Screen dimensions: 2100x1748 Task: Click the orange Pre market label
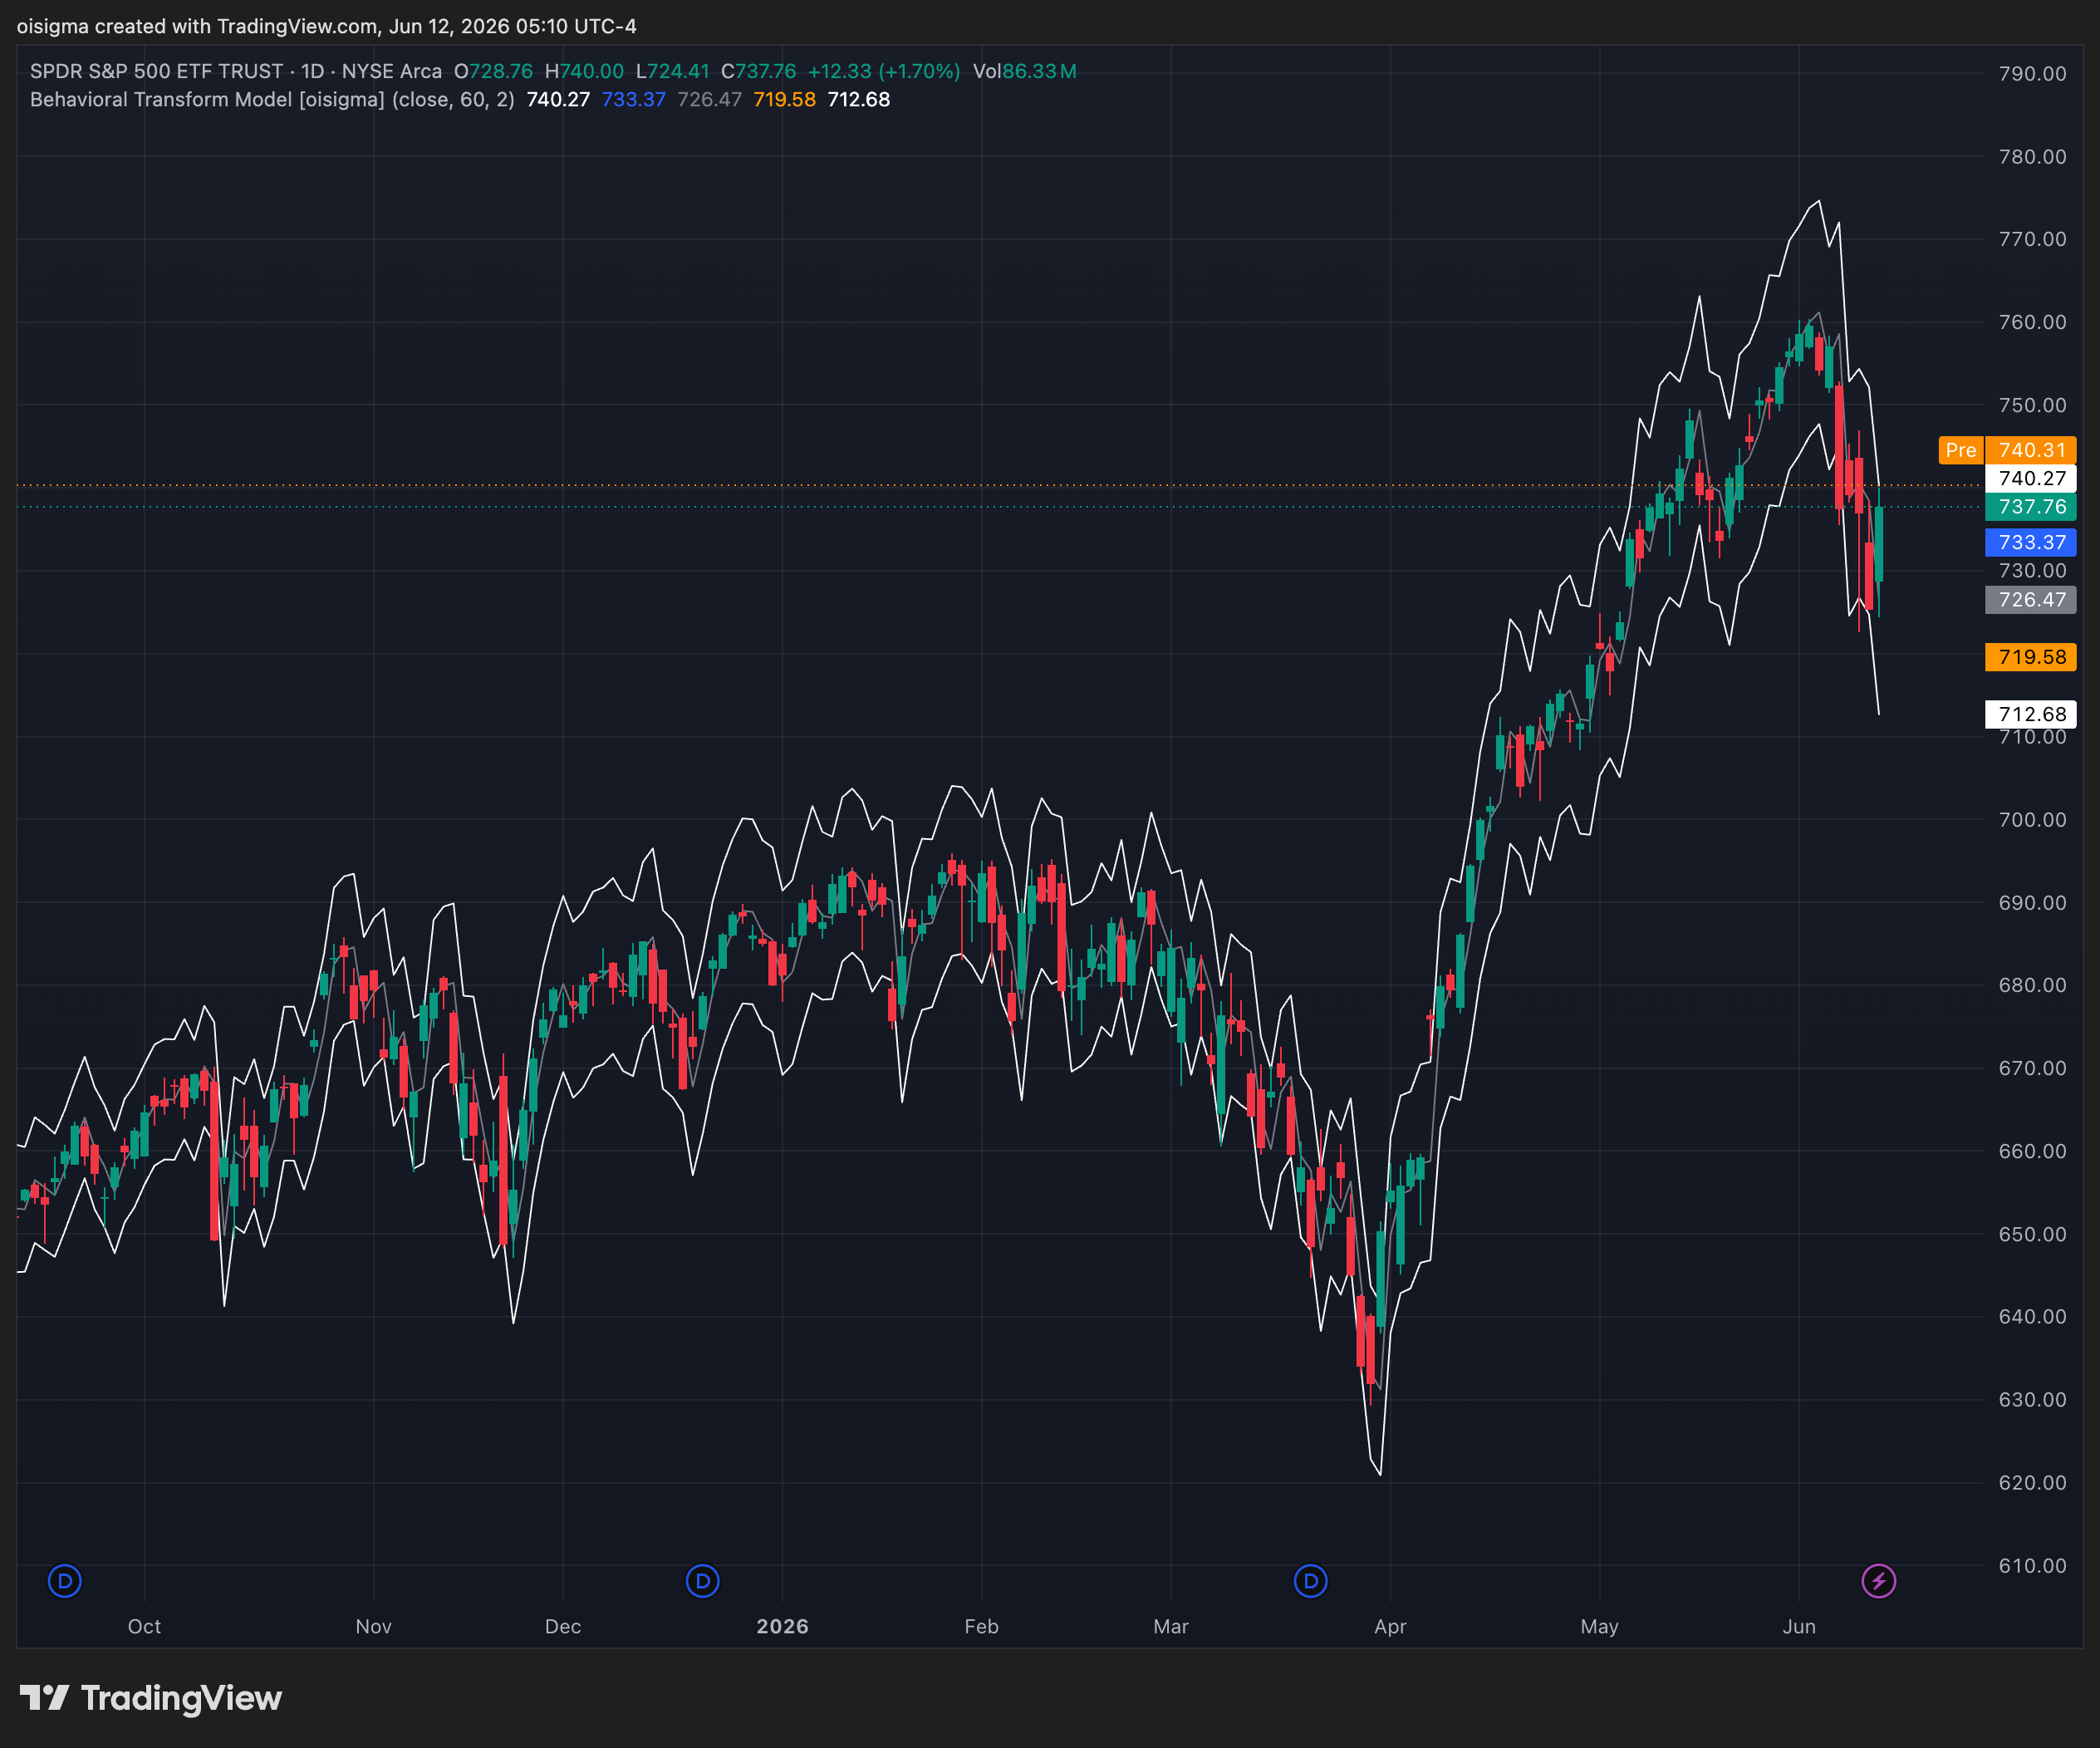[1960, 450]
